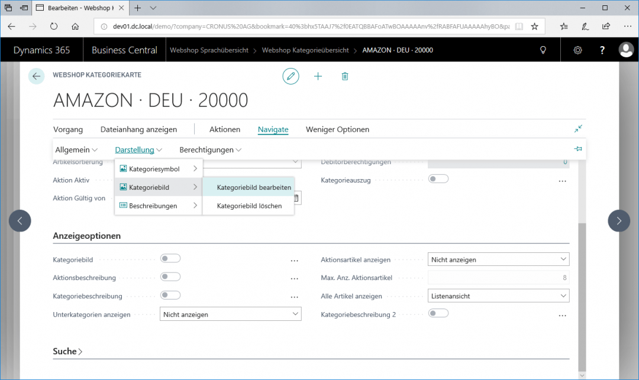639x380 pixels.
Task: Click Business Central home link
Action: pos(124,50)
